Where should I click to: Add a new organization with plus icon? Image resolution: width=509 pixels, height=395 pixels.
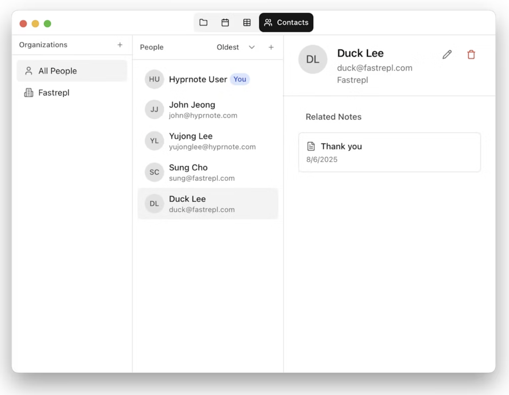point(120,45)
